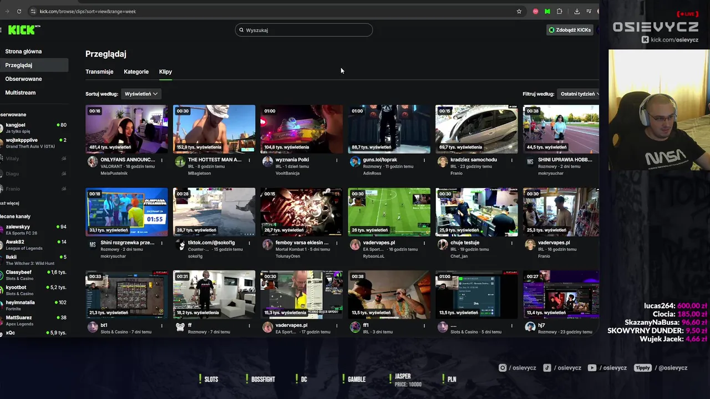
Task: Bookmark page with the star icon
Action: tap(519, 11)
